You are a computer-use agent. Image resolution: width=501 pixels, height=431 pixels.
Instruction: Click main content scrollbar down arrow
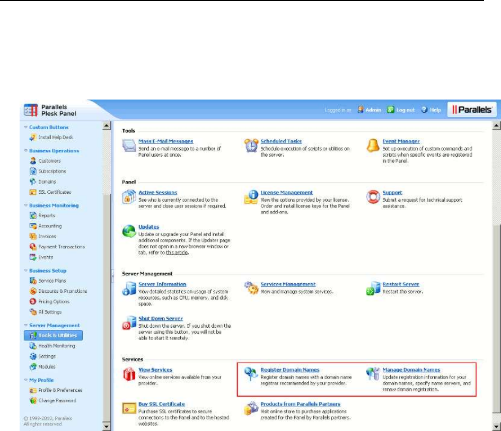496,426
